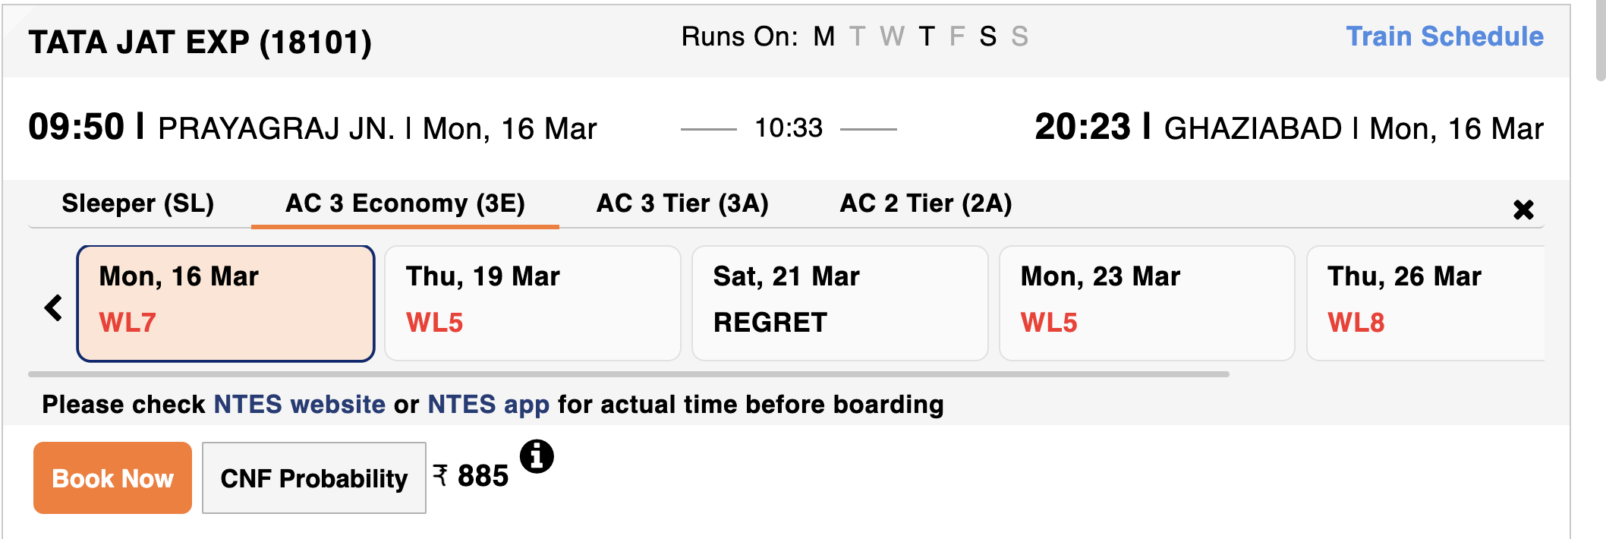Select AC 3 Economy (3E) tab
The image size is (1606, 539).
pos(405,203)
